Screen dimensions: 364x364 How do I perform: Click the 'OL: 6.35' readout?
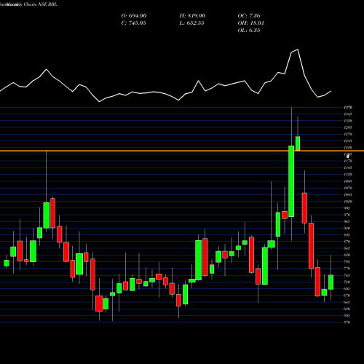point(249,31)
